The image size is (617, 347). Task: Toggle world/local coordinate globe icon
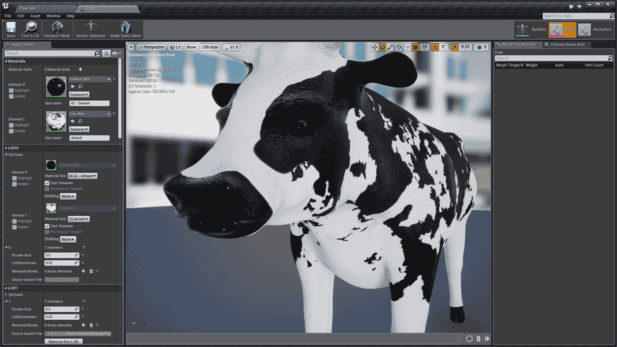pyautogui.click(x=399, y=47)
